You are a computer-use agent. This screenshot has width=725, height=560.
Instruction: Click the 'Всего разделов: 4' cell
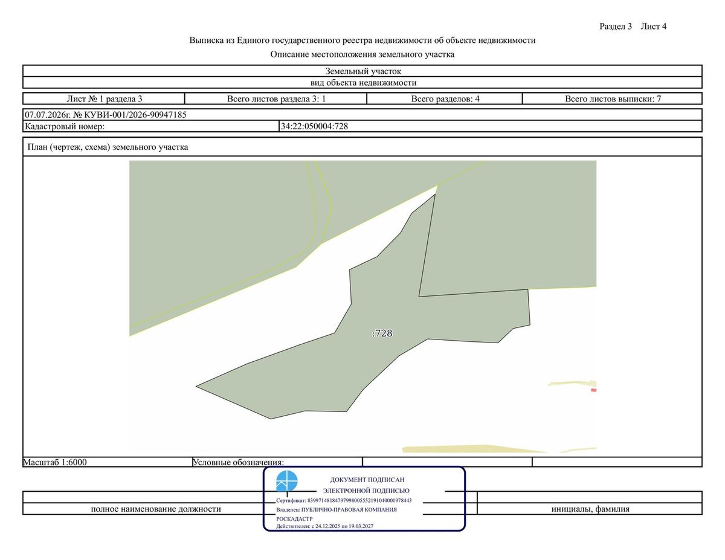tap(445, 98)
